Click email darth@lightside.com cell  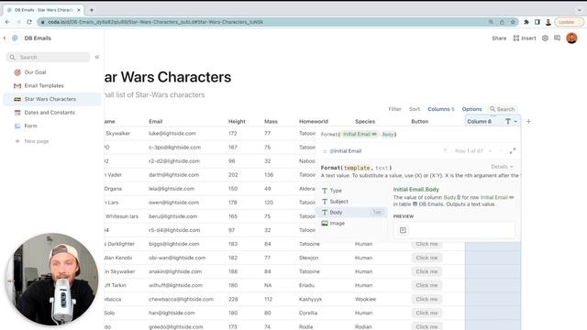(173, 175)
